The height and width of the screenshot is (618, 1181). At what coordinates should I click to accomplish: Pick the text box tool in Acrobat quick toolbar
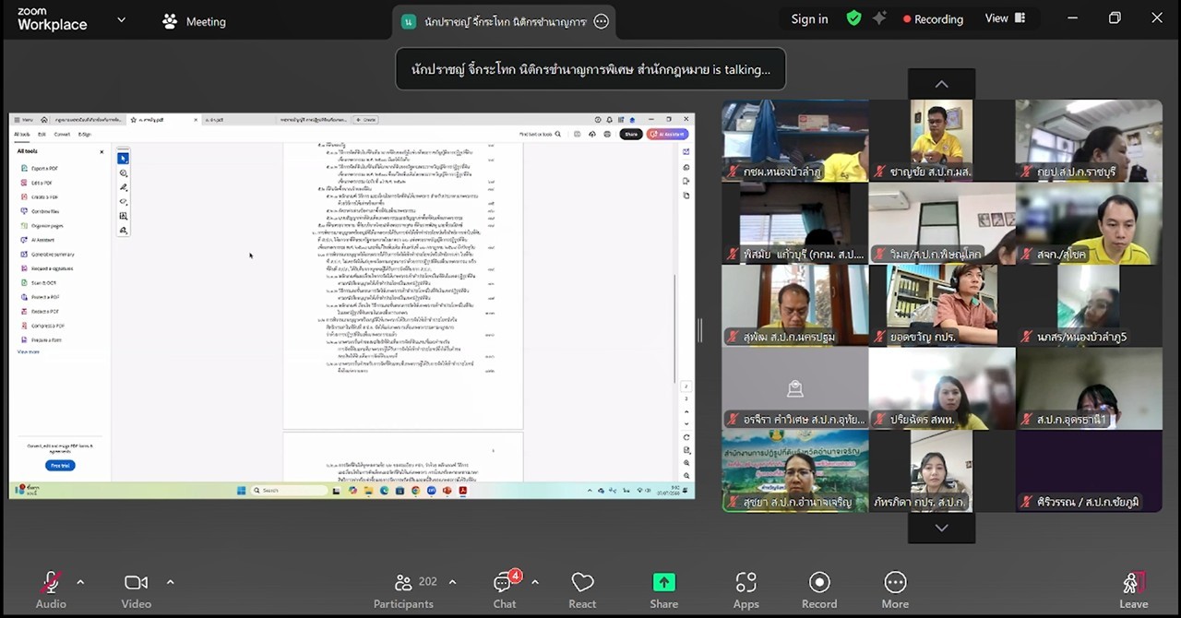pos(123,217)
